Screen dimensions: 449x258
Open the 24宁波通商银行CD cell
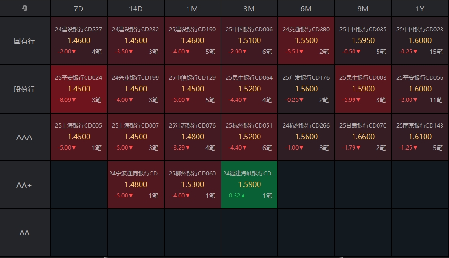pyautogui.click(x=135, y=185)
